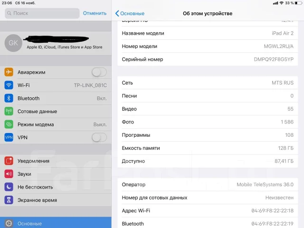This screenshot has height=228, width=304.
Task: Tap the GK account avatar
Action: tap(13, 43)
